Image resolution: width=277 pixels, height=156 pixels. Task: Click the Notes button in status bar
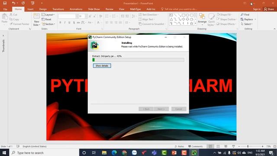179,146
